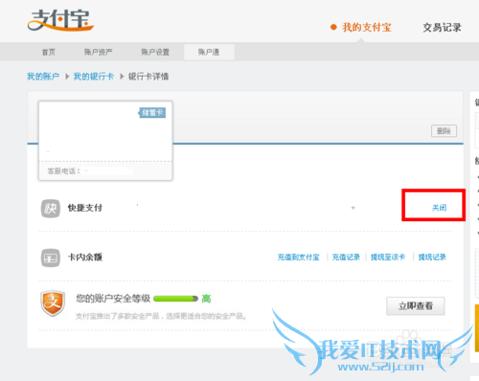Click the green account security level bar
The width and height of the screenshot is (479, 381).
point(175,299)
